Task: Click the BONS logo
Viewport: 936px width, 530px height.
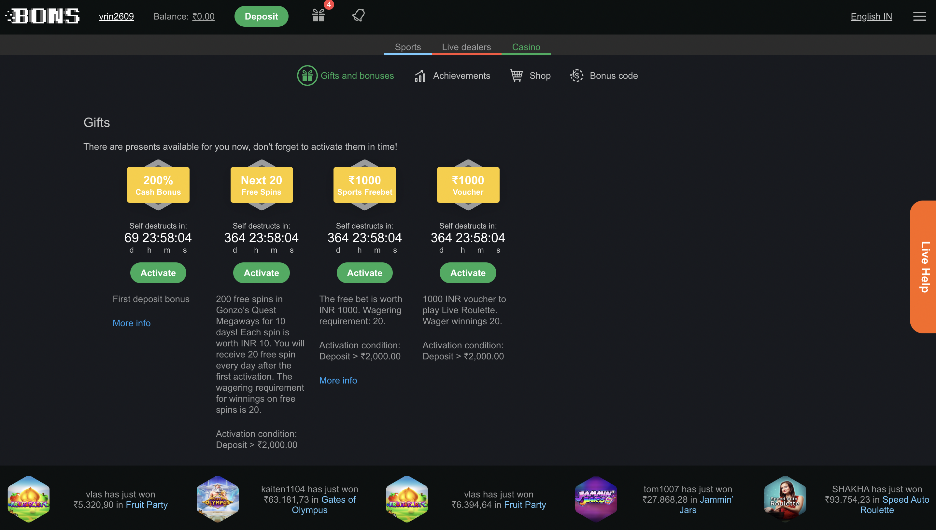Action: [x=43, y=16]
